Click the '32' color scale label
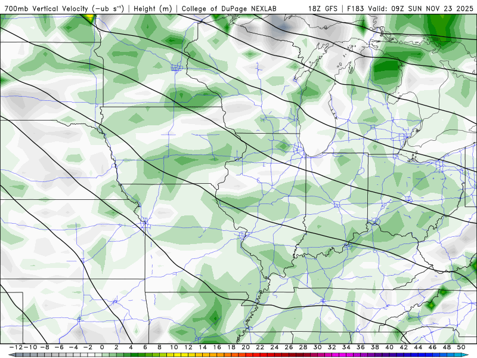The image size is (477, 358). pyautogui.click(x=332, y=347)
